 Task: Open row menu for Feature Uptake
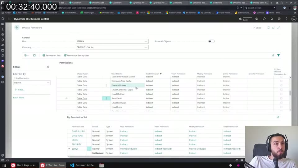click(106, 85)
